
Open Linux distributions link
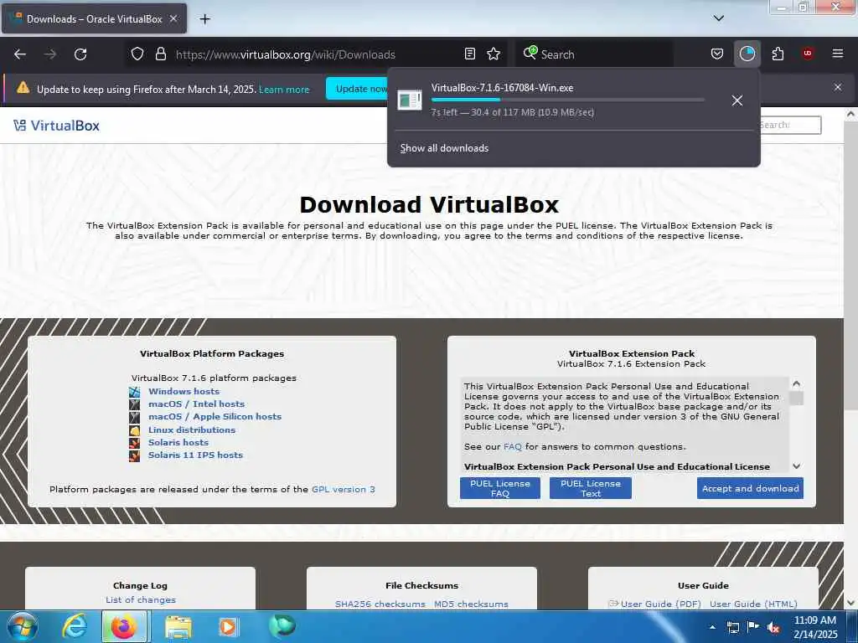pos(192,430)
